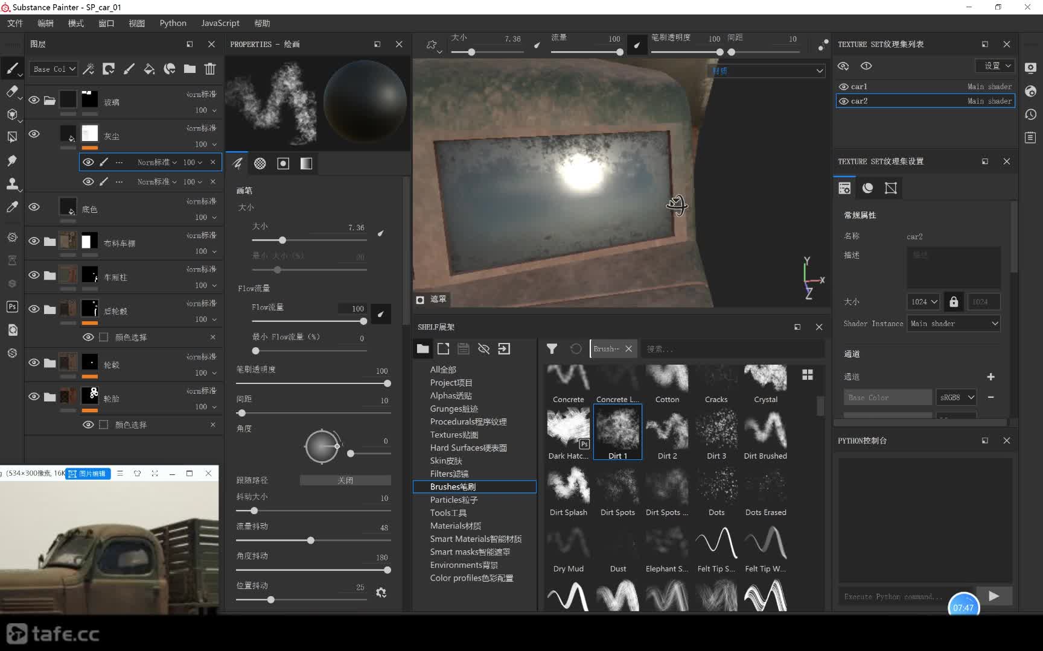This screenshot has height=651, width=1043.
Task: Open the 文件 menu
Action: [15, 23]
